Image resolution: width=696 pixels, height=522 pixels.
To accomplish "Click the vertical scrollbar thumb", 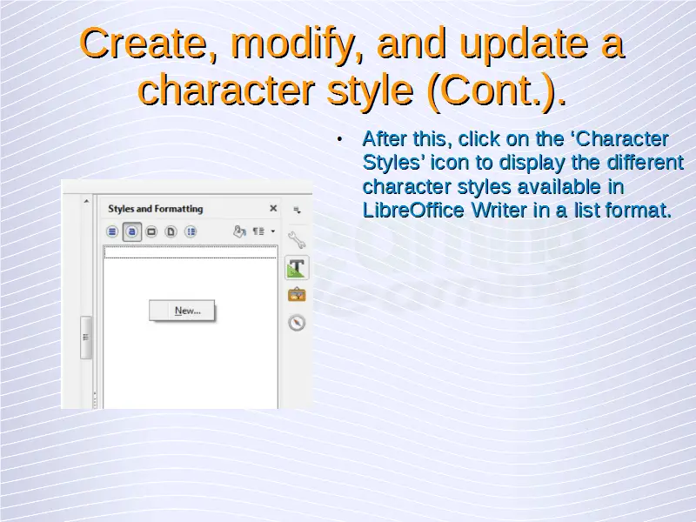I will pos(86,338).
